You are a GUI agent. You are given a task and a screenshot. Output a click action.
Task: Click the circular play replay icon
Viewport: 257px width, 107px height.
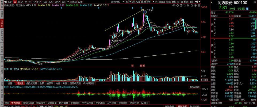[x=181, y=5]
